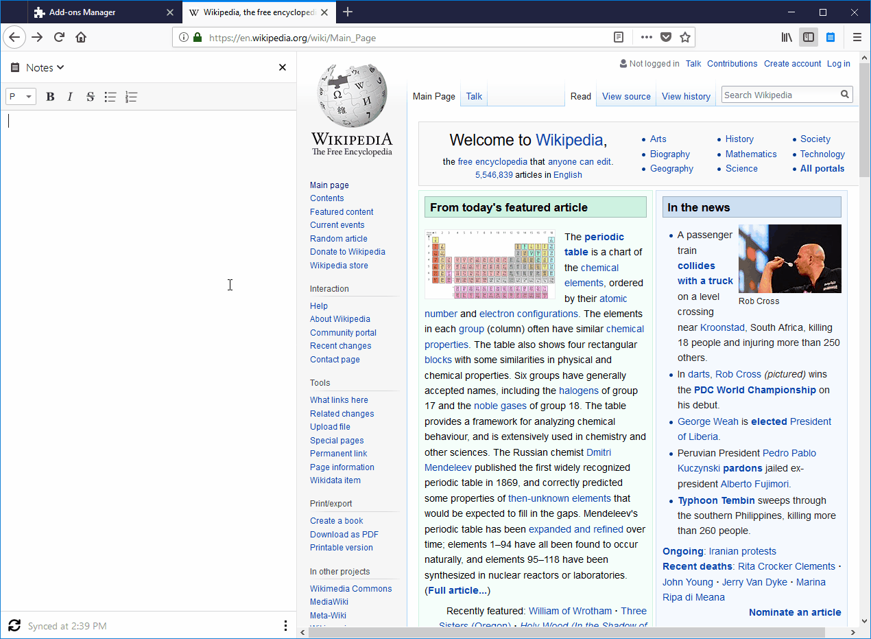Go back with the Back arrow button

[14, 37]
